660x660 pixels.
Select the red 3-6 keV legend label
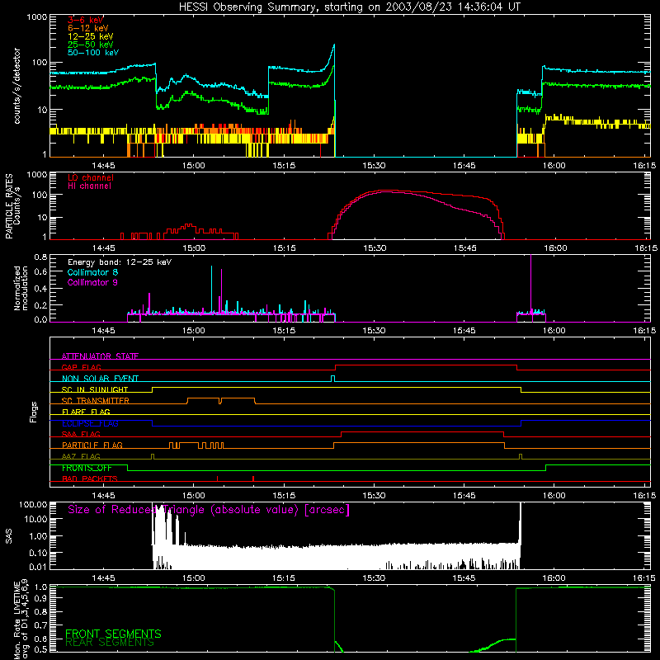tap(86, 20)
